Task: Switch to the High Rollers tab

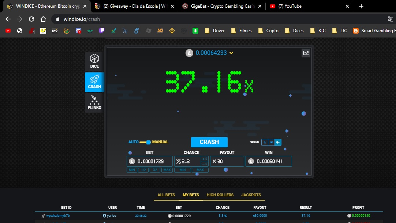Action: [220, 195]
